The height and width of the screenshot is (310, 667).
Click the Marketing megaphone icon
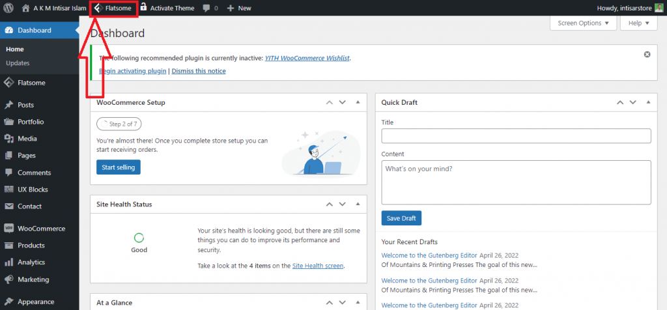pos(9,279)
